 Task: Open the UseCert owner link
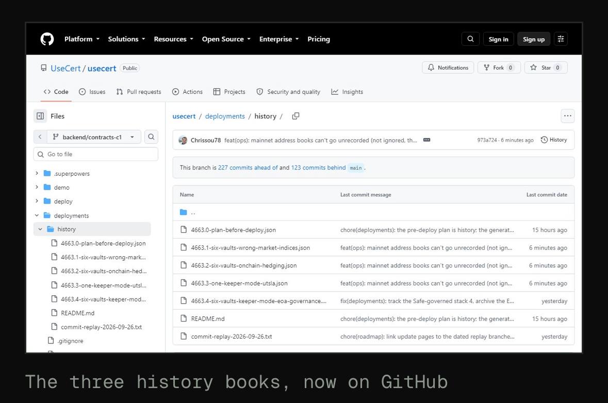65,68
